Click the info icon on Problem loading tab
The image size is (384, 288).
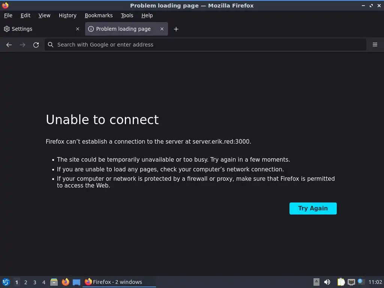pos(91,29)
